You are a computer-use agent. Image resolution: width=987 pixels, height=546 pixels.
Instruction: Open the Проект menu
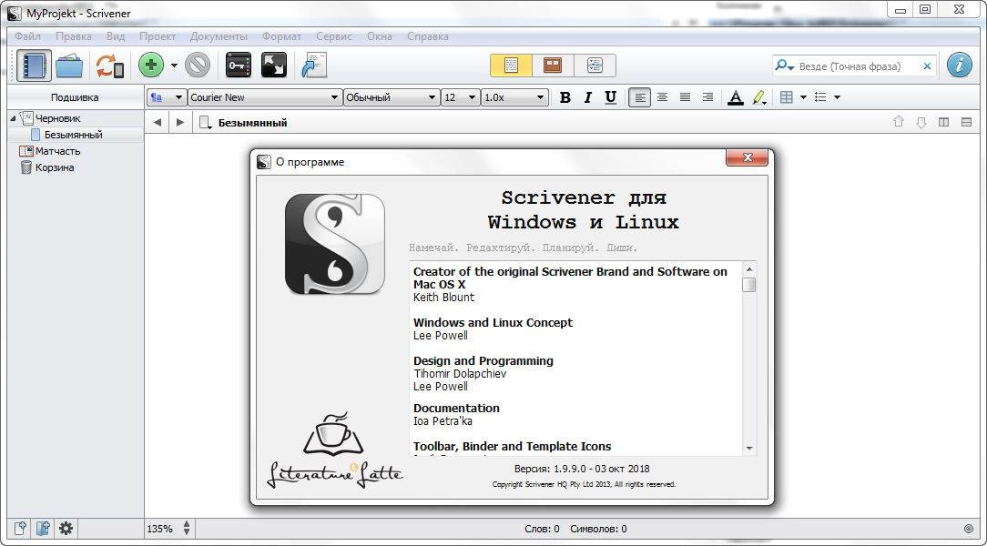click(x=158, y=36)
